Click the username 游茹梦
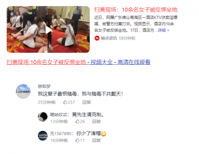Viewport: 199px width, 154px height. [x=44, y=86]
